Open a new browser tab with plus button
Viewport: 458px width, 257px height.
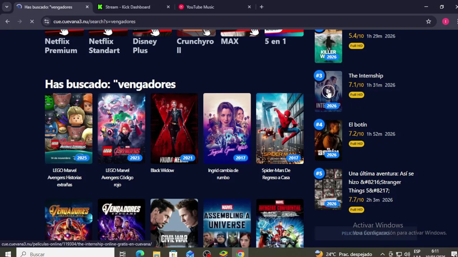point(262,7)
